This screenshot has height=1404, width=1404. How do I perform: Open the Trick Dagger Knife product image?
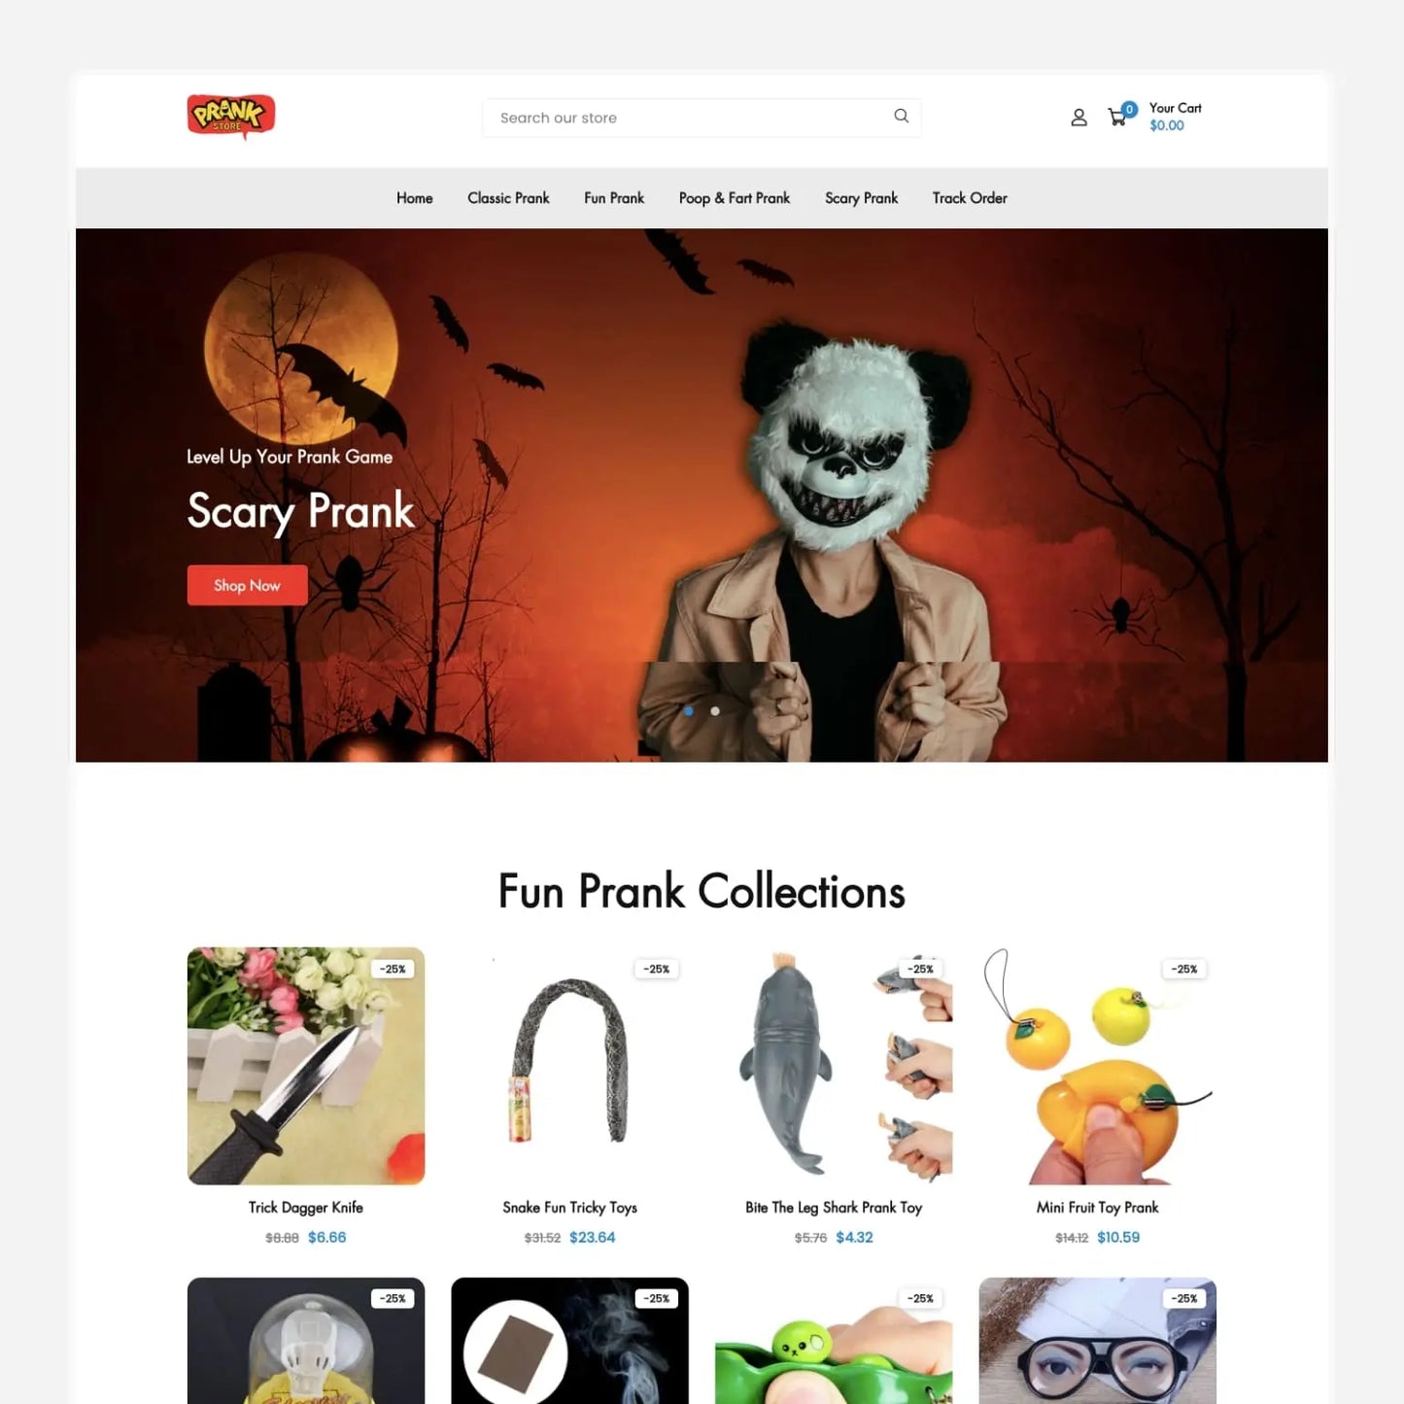(x=306, y=1066)
